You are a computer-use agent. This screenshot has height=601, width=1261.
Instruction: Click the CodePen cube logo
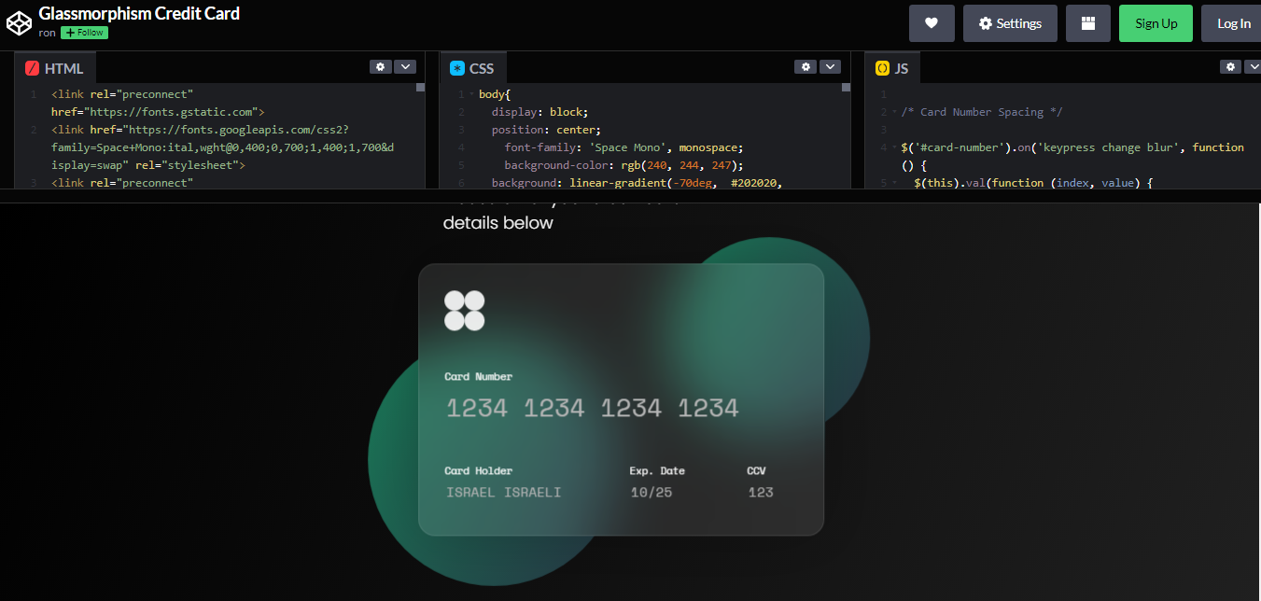(x=19, y=21)
